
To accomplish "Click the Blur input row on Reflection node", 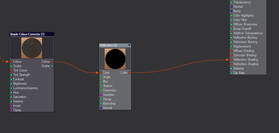I will [x=106, y=81].
